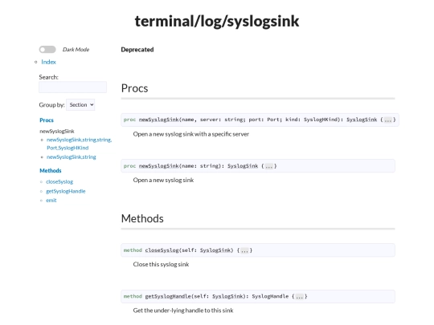
Task: Click 'Close this syslog sink' description
Action: coord(161,265)
